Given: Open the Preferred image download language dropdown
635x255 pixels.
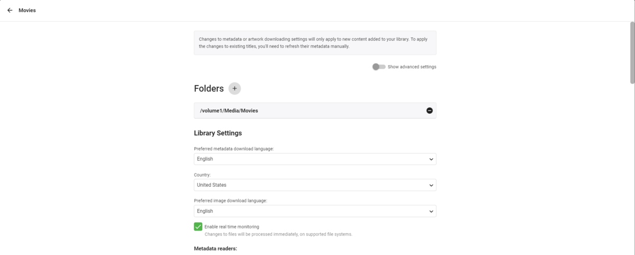Looking at the screenshot, I should pyautogui.click(x=315, y=211).
